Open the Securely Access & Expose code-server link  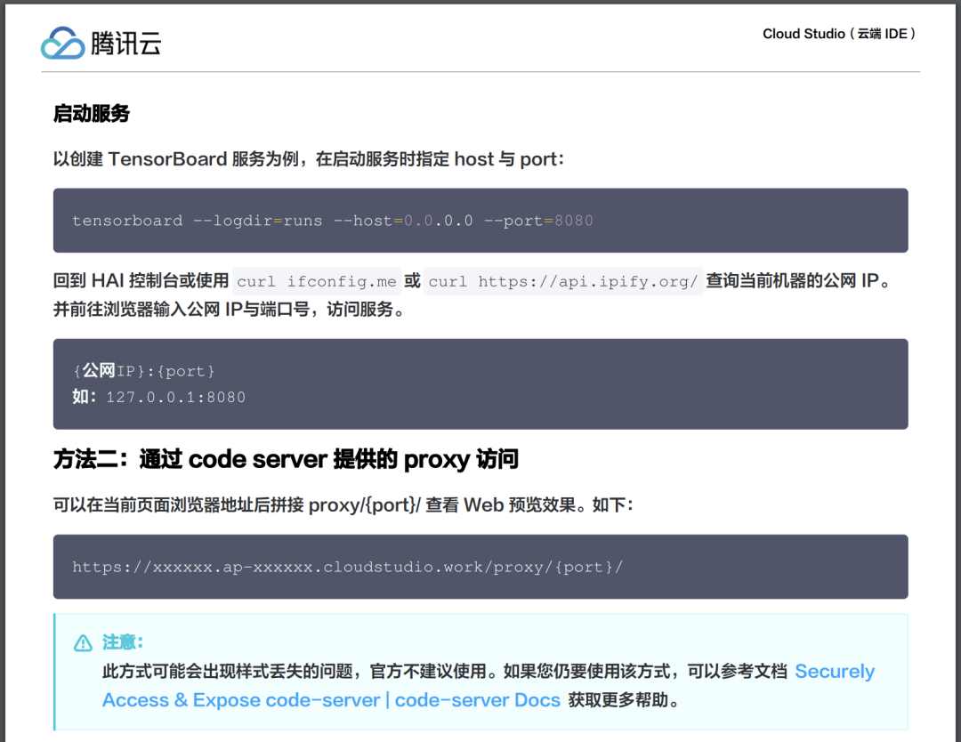click(x=835, y=671)
